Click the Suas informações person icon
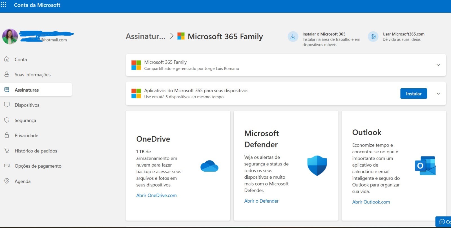This screenshot has height=228, width=451. 7,74
